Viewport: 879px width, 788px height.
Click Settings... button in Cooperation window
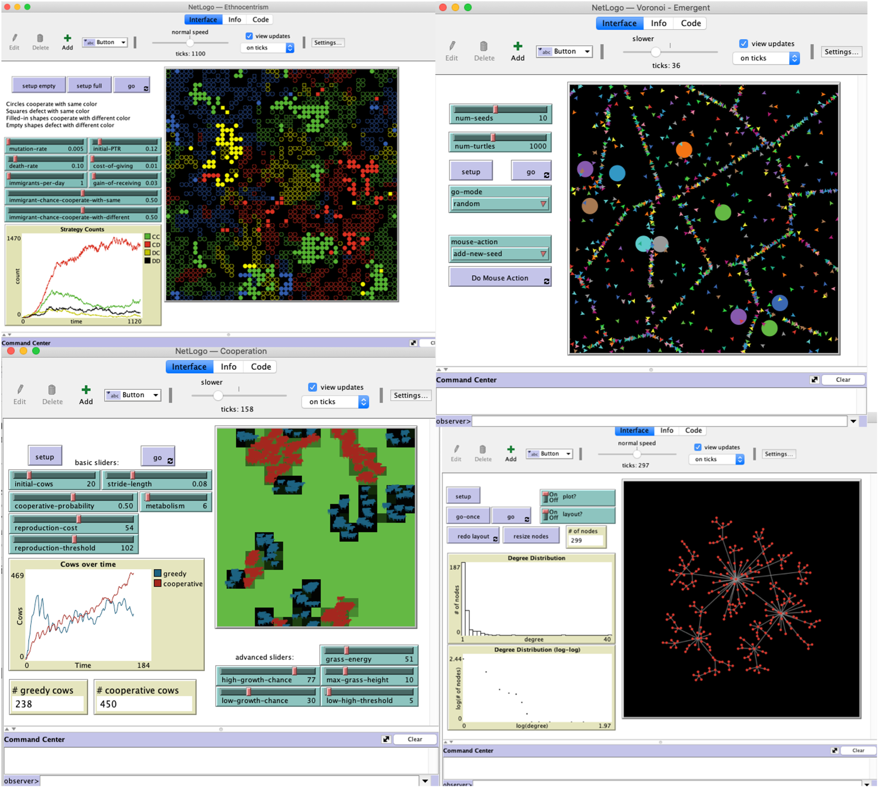pos(410,395)
